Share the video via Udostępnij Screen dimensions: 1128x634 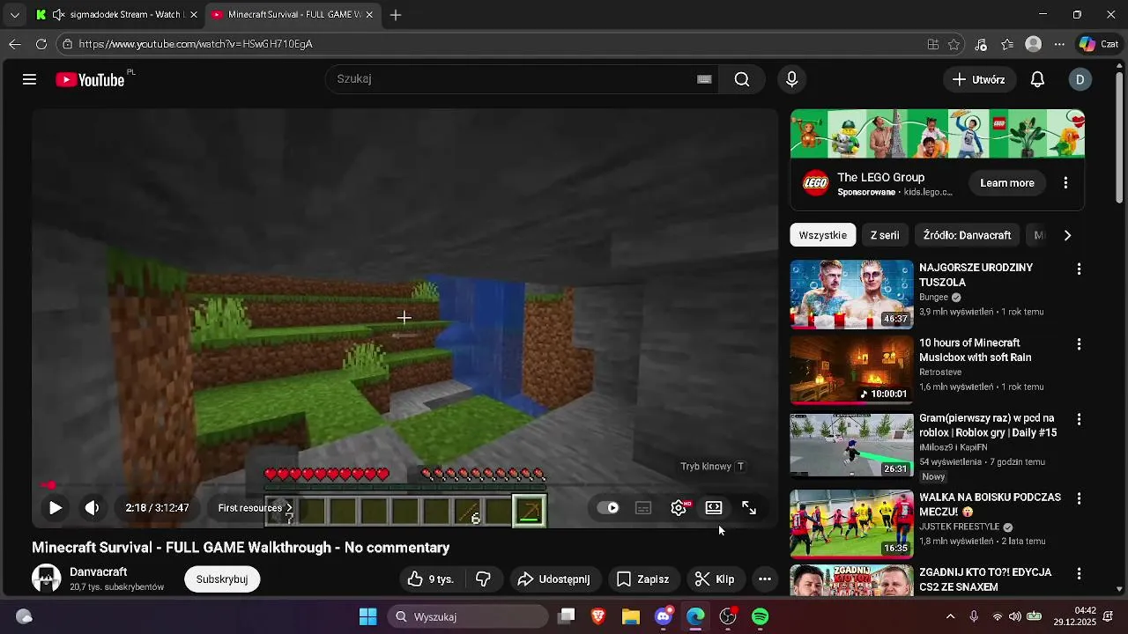554,579
